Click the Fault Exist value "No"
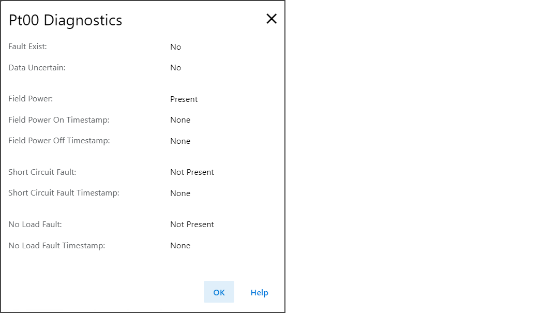The height and width of the screenshot is (314, 543). point(176,47)
